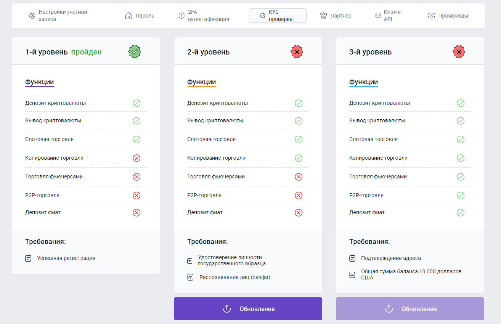501x324 pixels.
Task: Click the crown icon in the Партнер tab
Action: click(324, 16)
